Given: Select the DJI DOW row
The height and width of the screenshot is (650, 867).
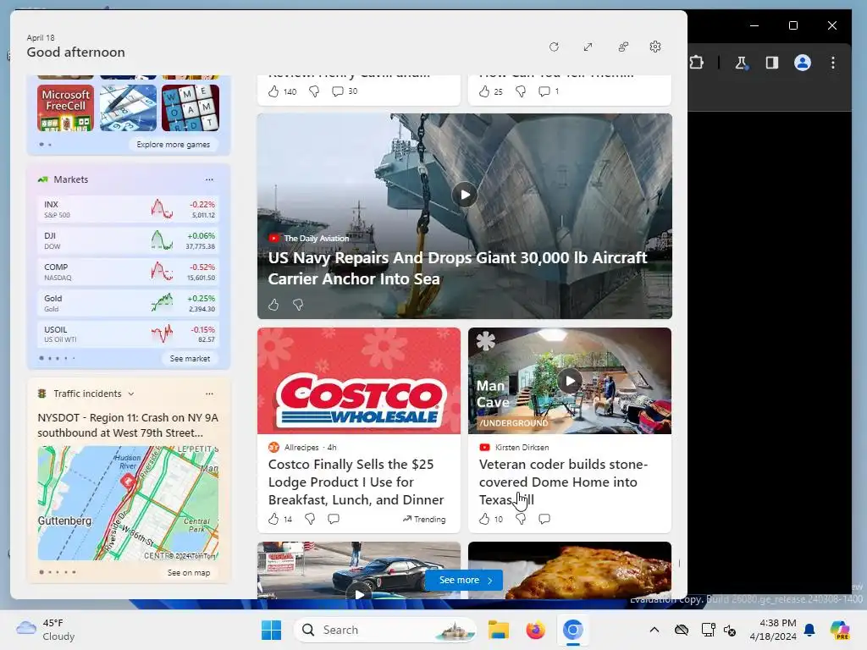Looking at the screenshot, I should pyautogui.click(x=129, y=240).
